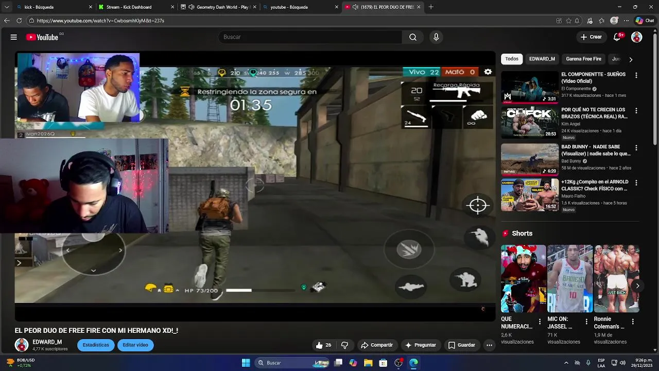Open Microsoft Store from the taskbar
659x371 pixels.
click(383, 363)
